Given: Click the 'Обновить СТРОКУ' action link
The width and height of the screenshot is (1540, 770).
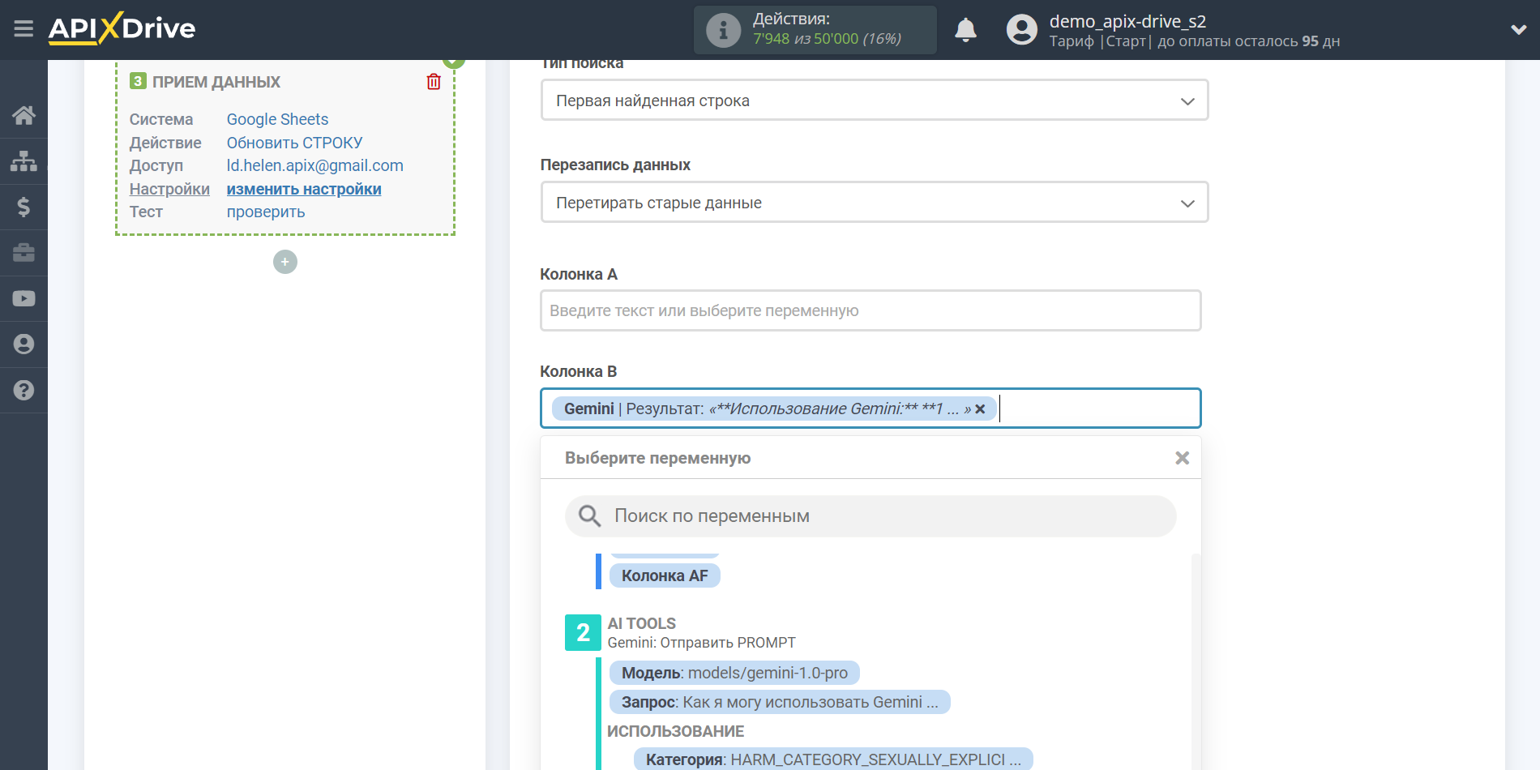Looking at the screenshot, I should (x=294, y=143).
